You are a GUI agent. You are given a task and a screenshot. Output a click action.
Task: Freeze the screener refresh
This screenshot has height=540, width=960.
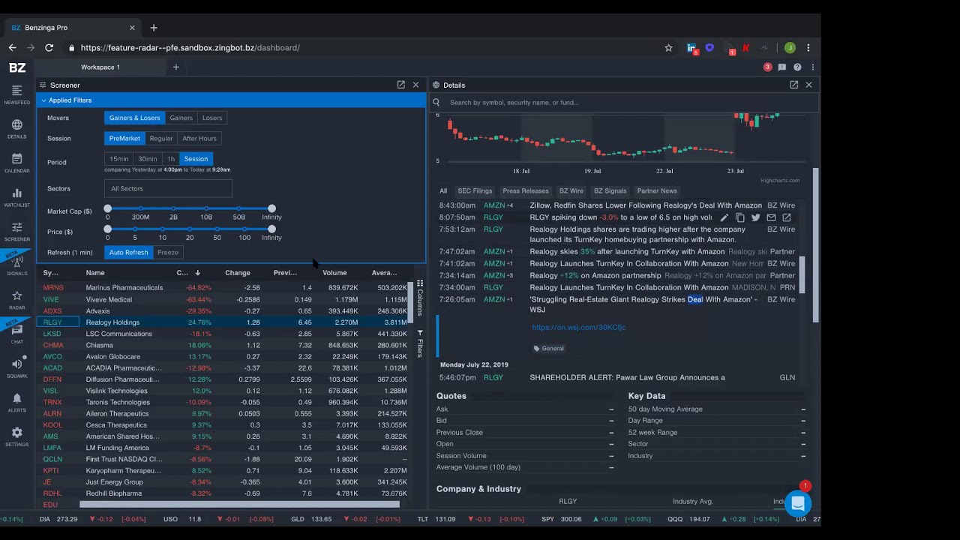tap(168, 253)
